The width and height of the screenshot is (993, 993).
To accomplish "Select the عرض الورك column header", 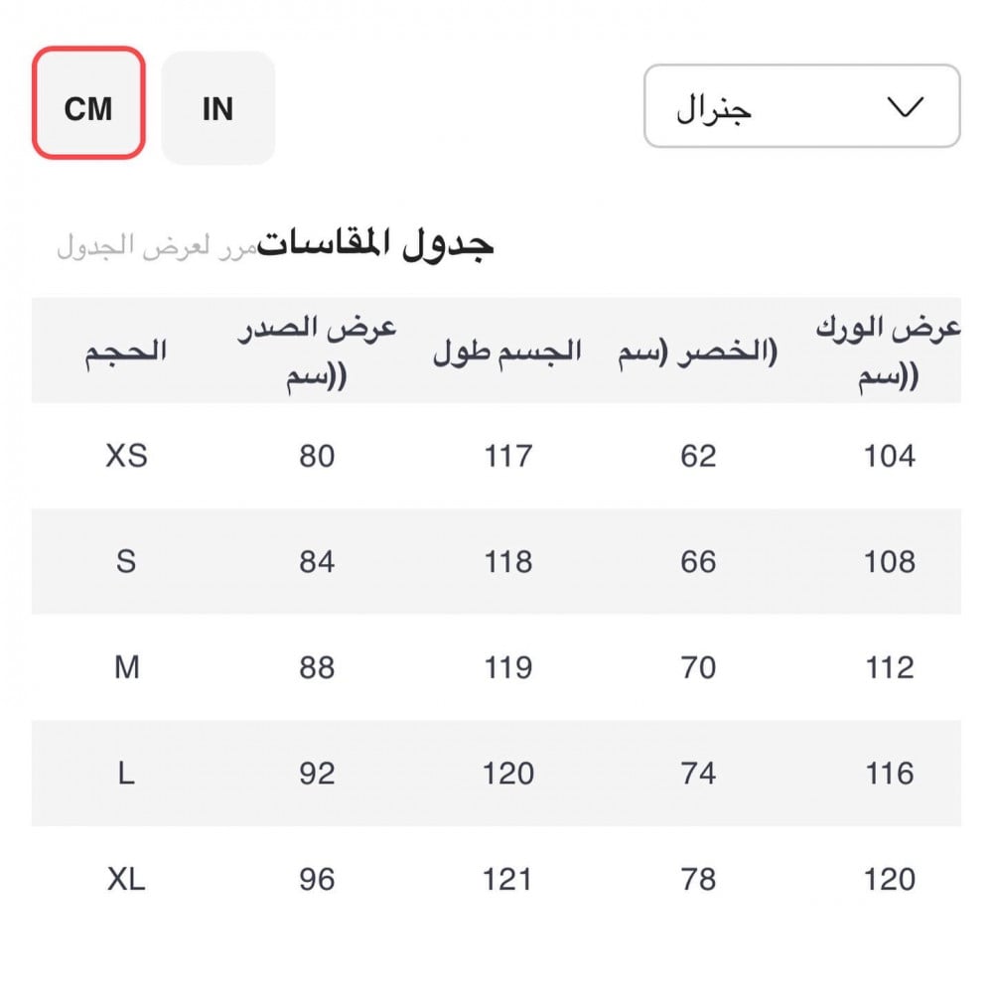I will pyautogui.click(x=889, y=351).
